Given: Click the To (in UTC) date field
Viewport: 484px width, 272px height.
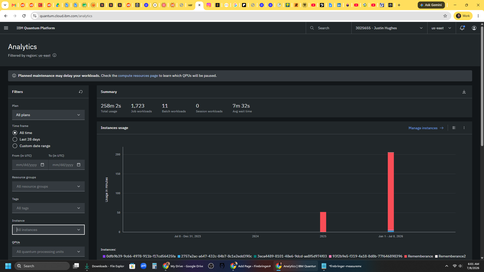Looking at the screenshot, I should 67,165.
